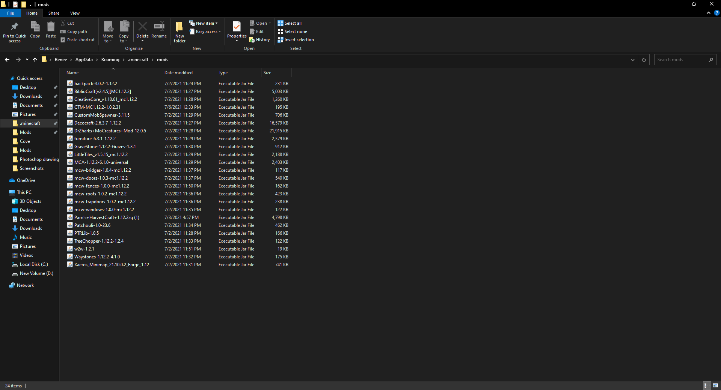Open the Help question mark button
Screen dimensions: 721x390
[x=716, y=13]
